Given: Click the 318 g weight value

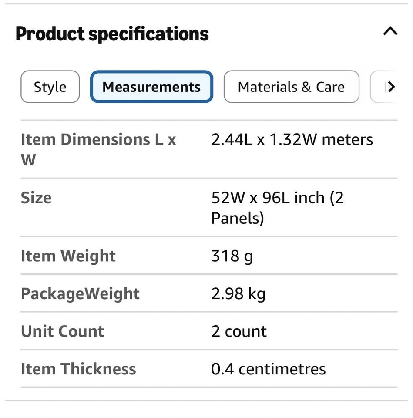Looking at the screenshot, I should pyautogui.click(x=232, y=256).
